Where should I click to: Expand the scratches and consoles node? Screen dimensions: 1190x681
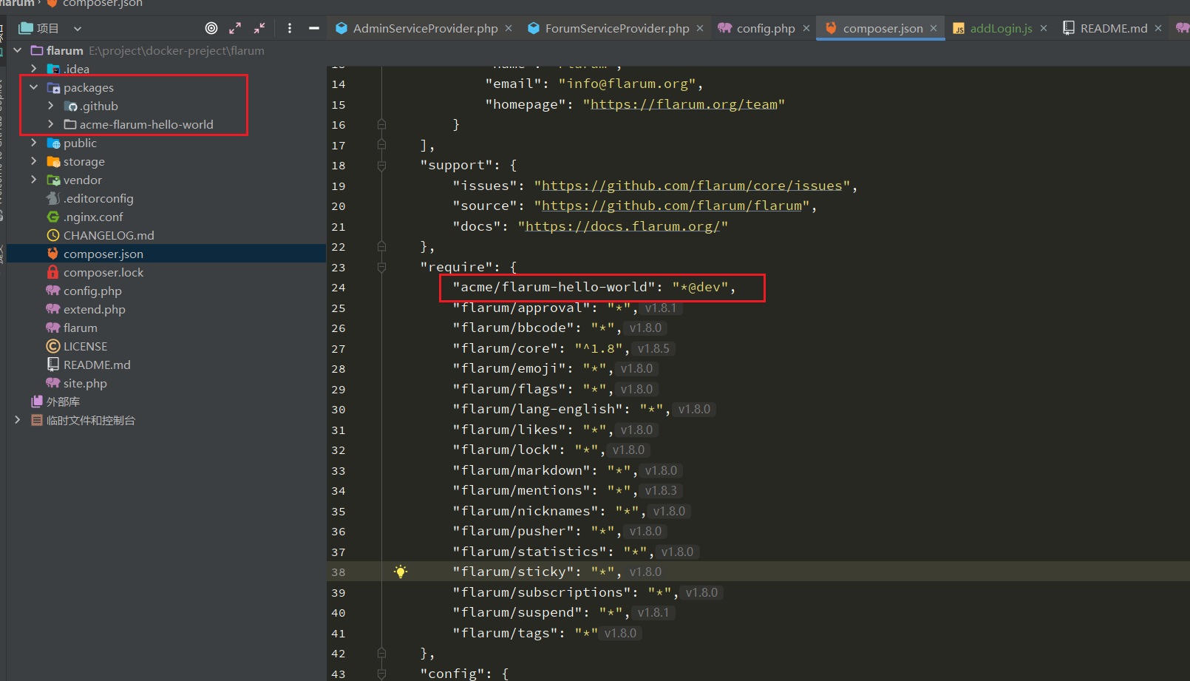pyautogui.click(x=17, y=420)
